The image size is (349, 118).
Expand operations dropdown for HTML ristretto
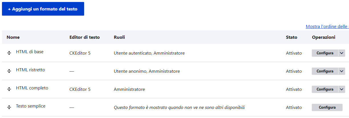pos(342,71)
